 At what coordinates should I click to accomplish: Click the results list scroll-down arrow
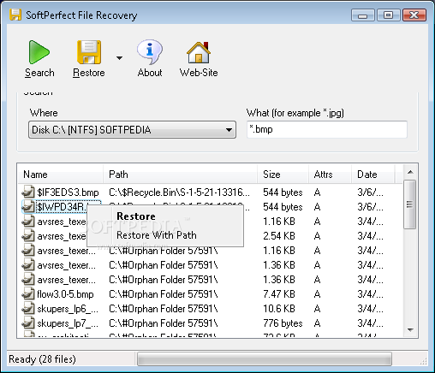coord(410,330)
